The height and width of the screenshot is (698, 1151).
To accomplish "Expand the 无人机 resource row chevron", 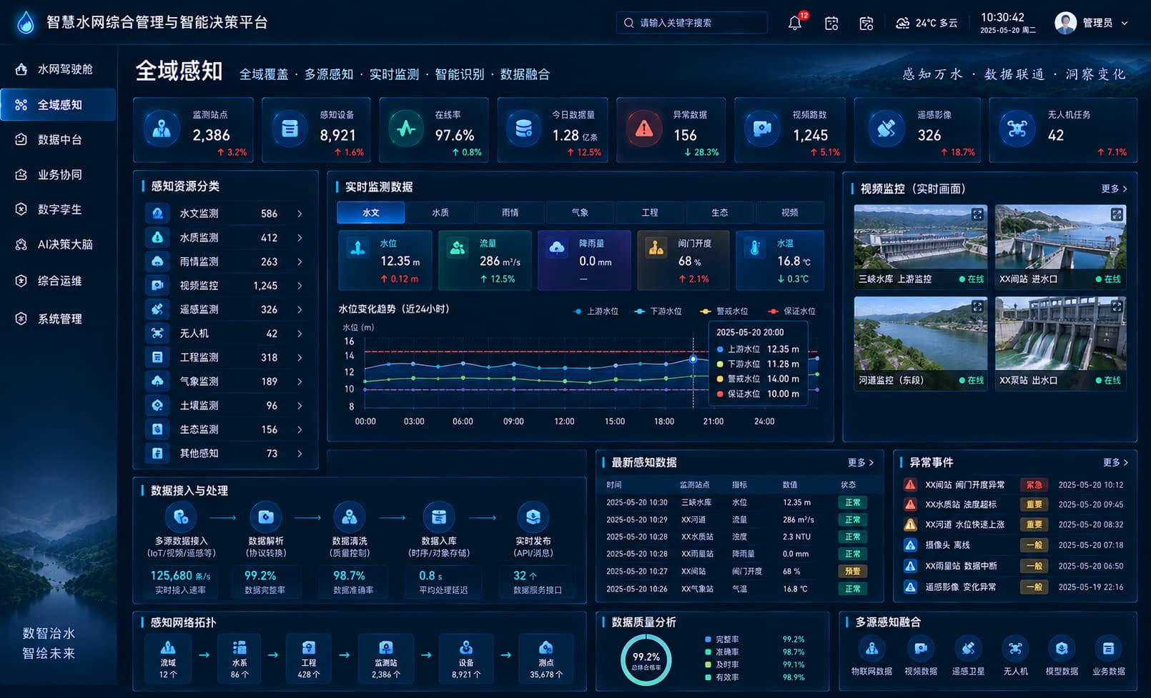I will click(x=300, y=334).
